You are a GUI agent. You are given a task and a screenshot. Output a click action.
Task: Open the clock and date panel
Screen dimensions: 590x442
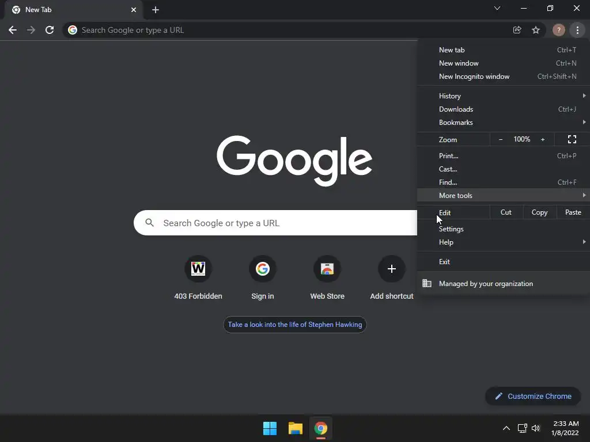pos(565,428)
